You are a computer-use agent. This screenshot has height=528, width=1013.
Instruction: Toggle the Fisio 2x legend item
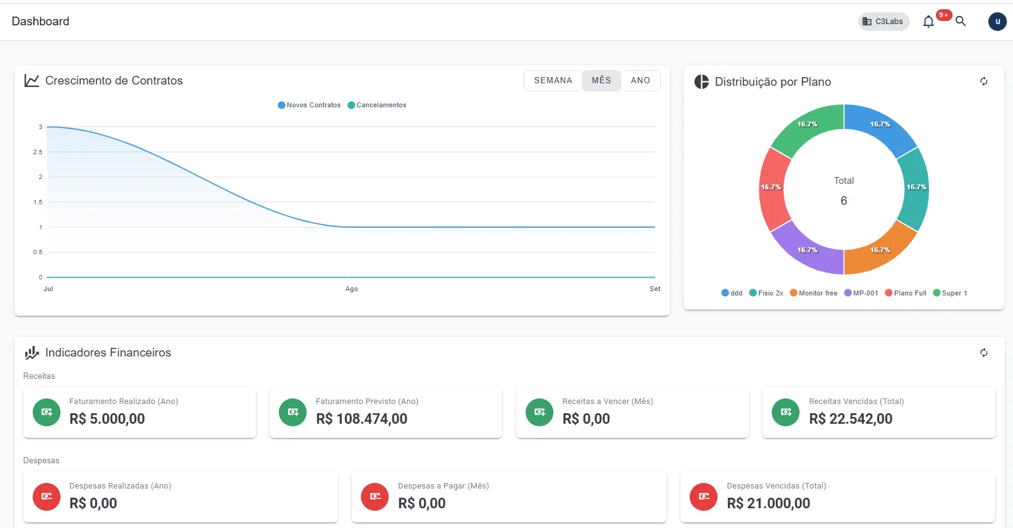(x=766, y=293)
